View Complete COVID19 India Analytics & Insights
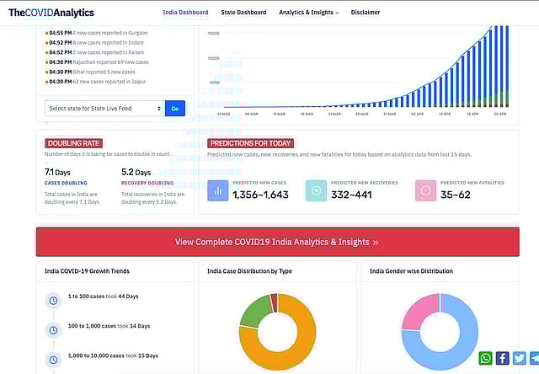The height and width of the screenshot is (374, 539). pos(277,242)
